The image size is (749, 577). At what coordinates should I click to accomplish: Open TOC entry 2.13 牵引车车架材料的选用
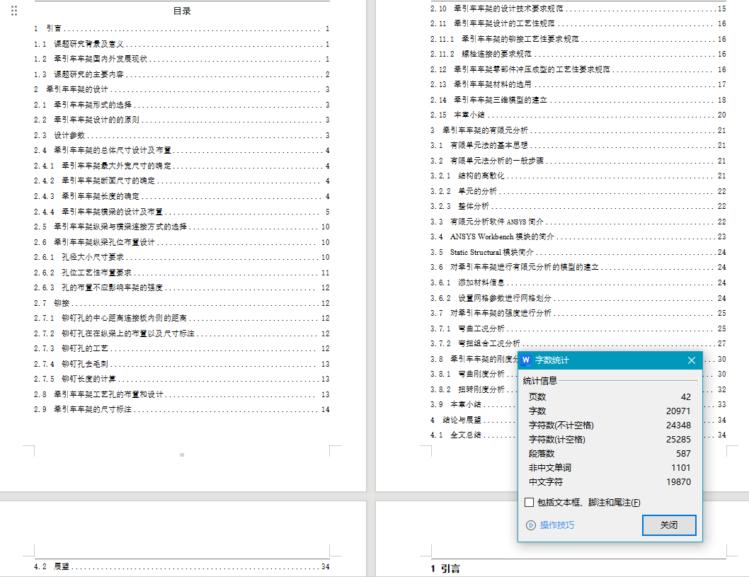(578, 84)
